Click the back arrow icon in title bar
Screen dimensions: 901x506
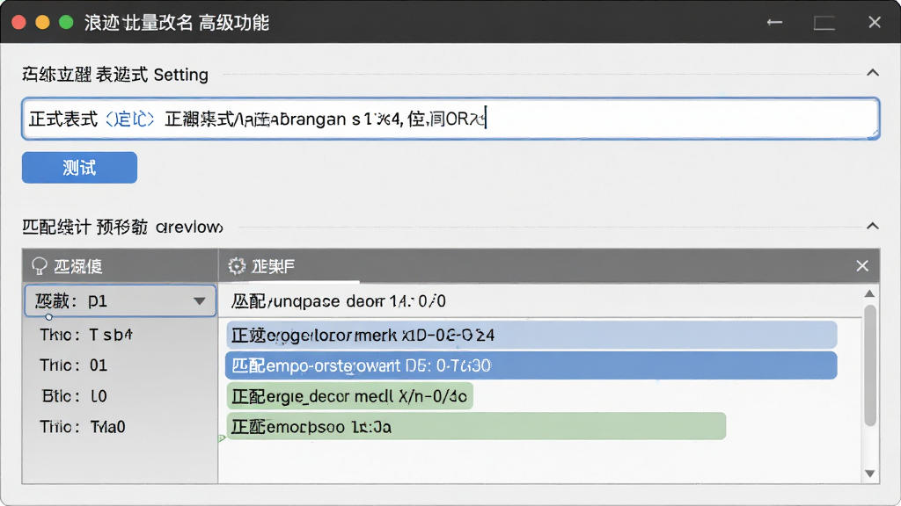(x=774, y=22)
